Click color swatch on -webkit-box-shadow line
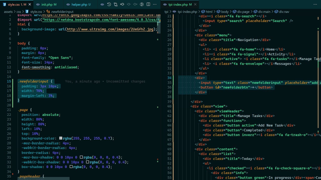The image size is (321, 180). [88, 162]
